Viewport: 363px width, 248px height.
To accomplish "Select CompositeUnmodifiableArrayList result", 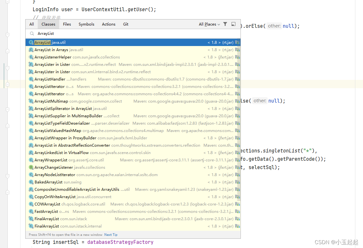I will [133, 190].
